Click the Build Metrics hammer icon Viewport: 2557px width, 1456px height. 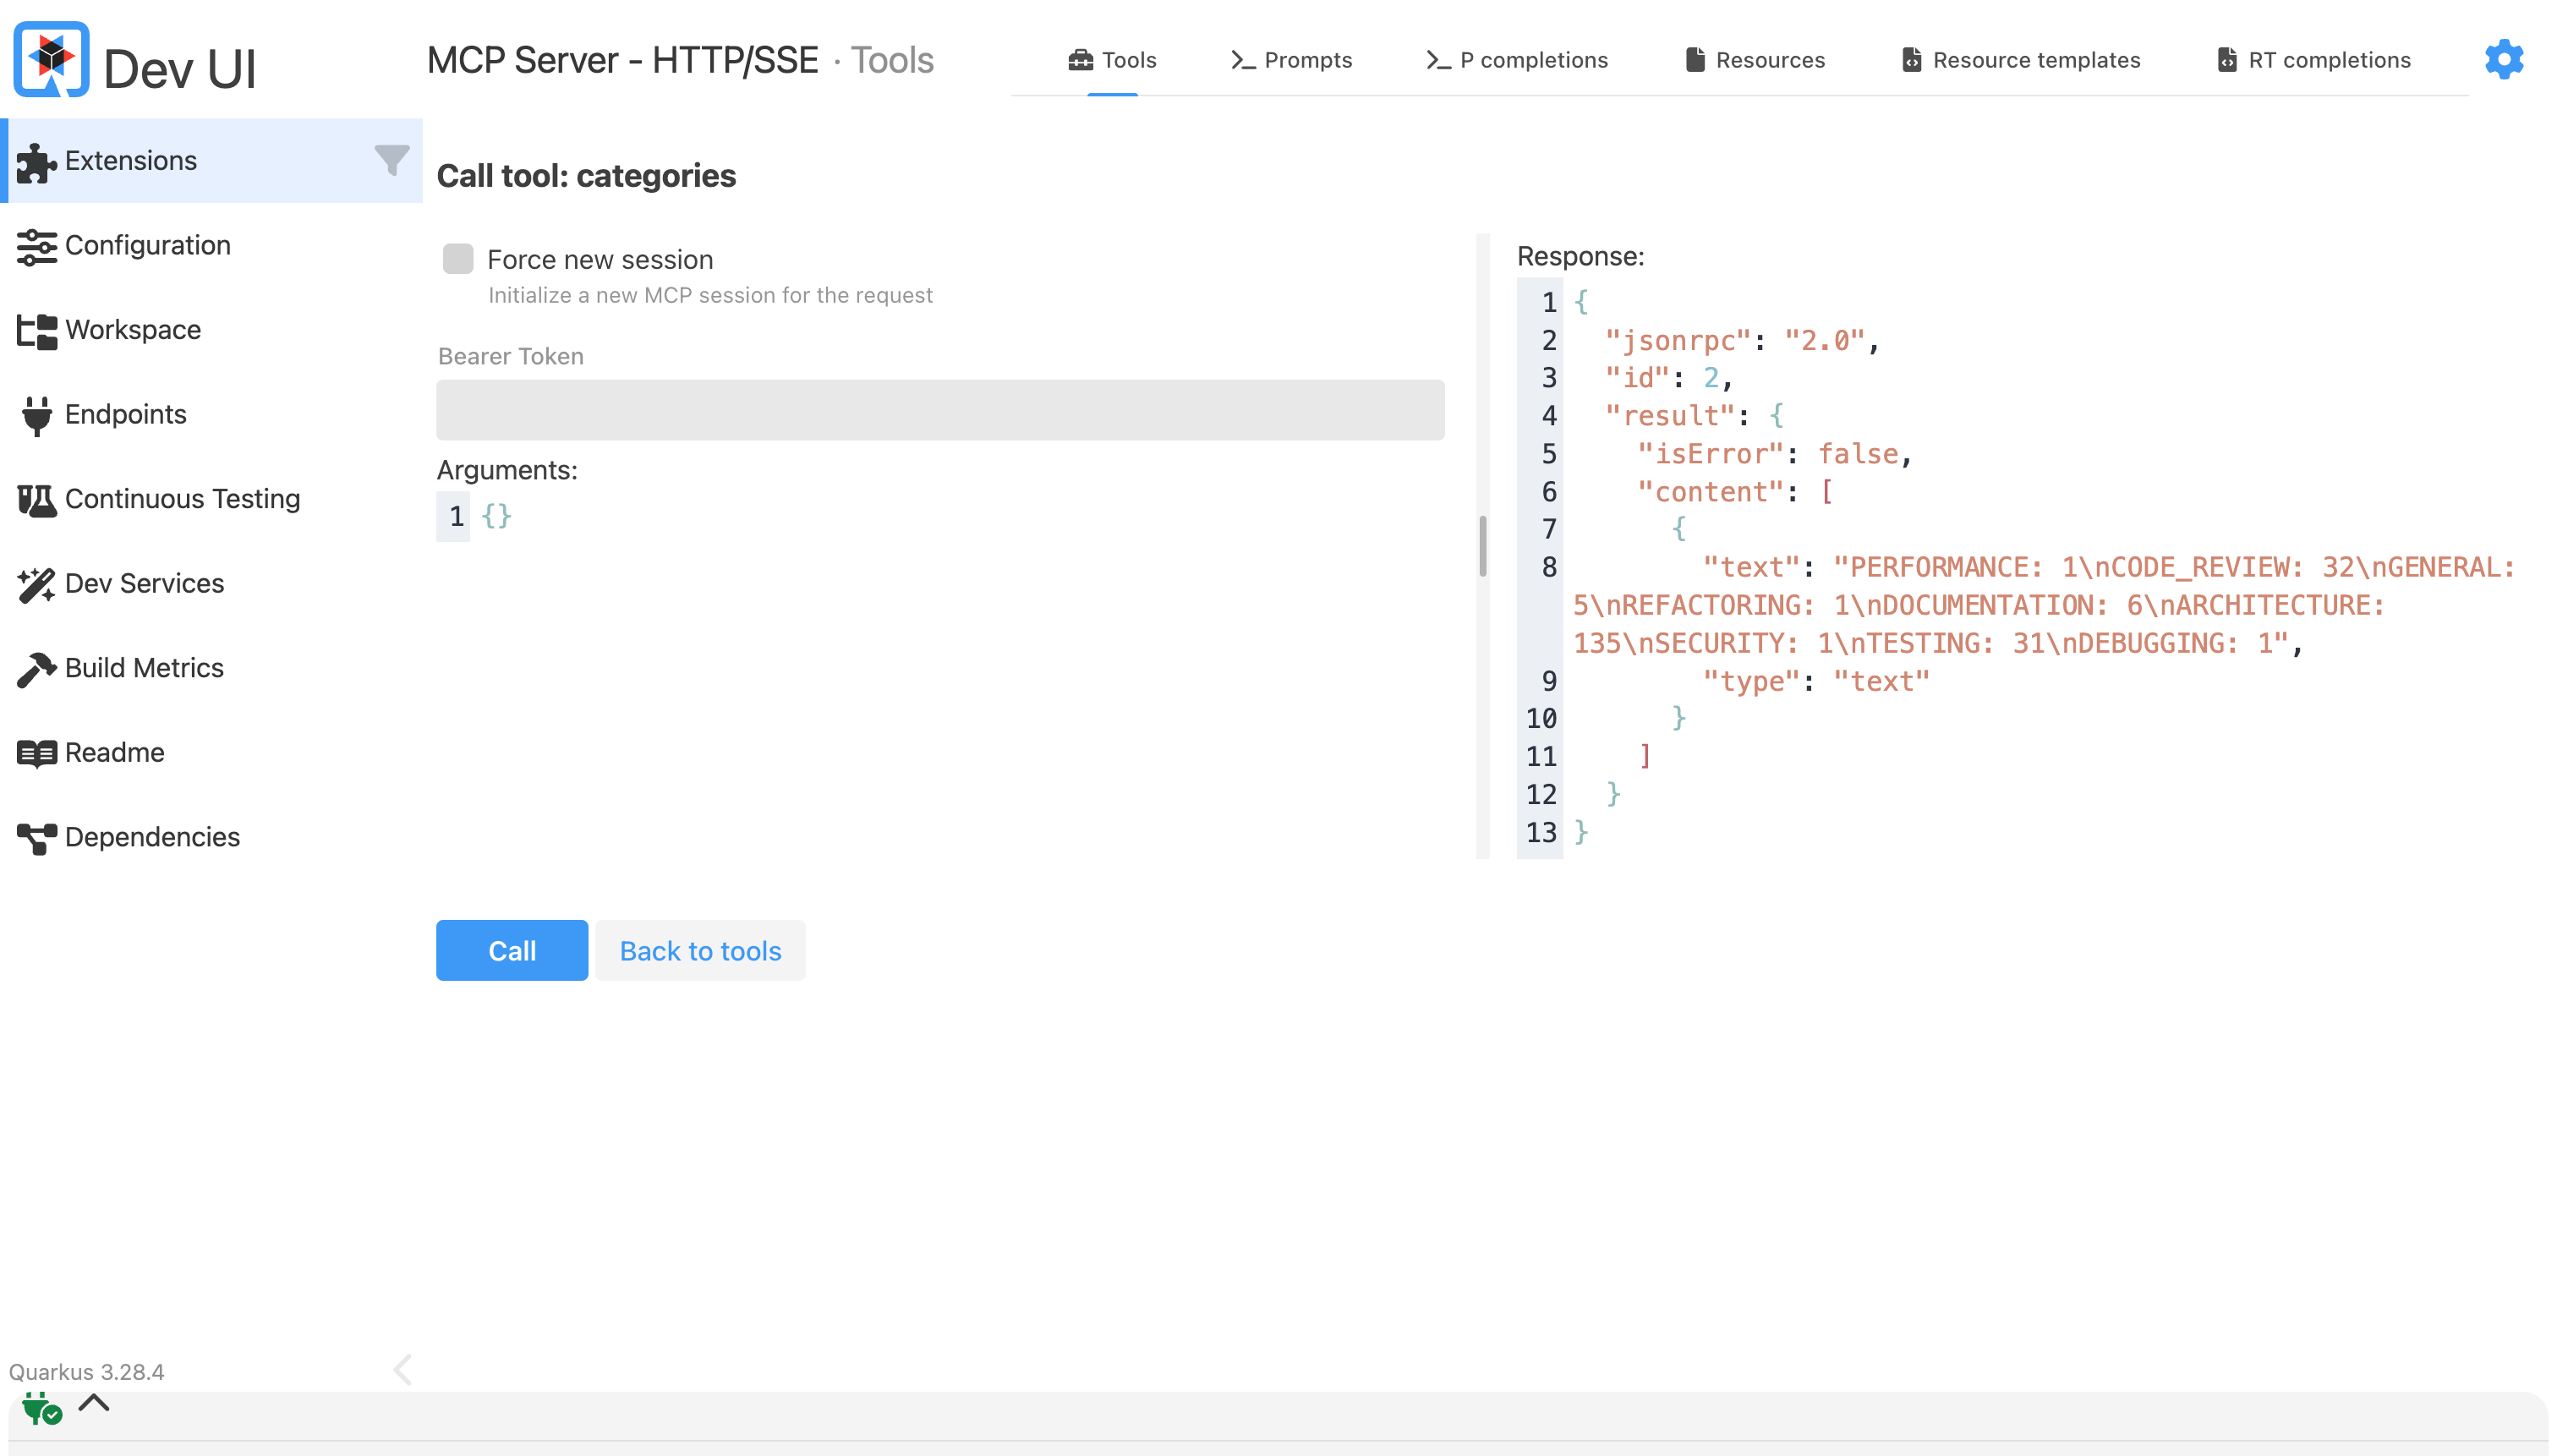(x=36, y=668)
